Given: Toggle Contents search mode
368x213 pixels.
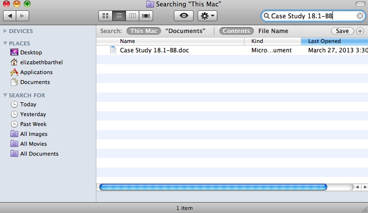Looking at the screenshot, I should point(236,31).
